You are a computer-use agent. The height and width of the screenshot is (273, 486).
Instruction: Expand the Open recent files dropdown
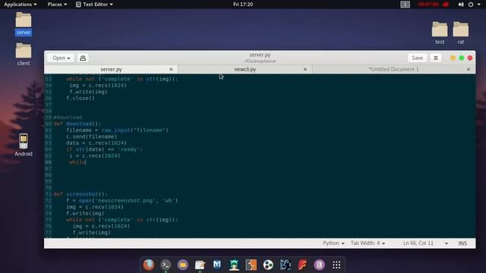(x=61, y=58)
